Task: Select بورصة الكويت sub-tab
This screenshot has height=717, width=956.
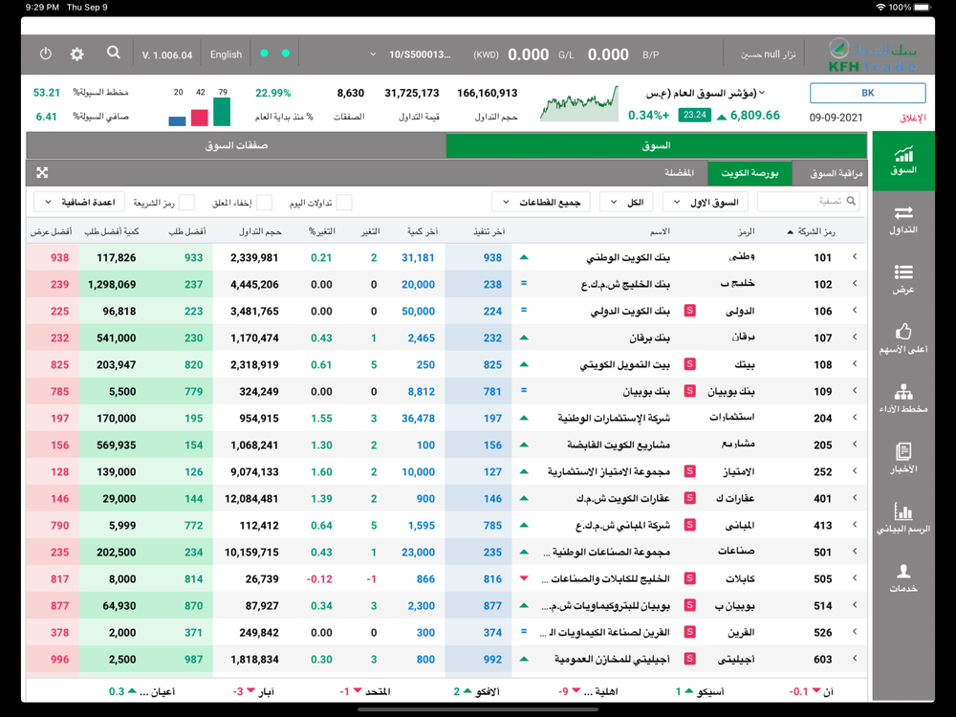Action: [x=750, y=173]
